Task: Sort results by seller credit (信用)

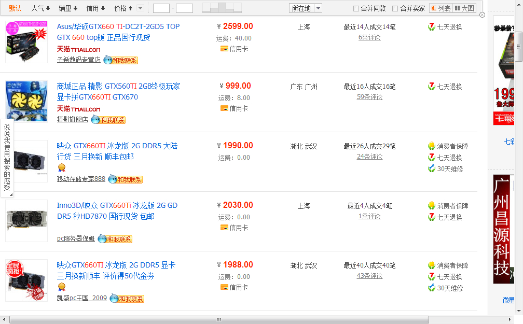Action: 95,8
